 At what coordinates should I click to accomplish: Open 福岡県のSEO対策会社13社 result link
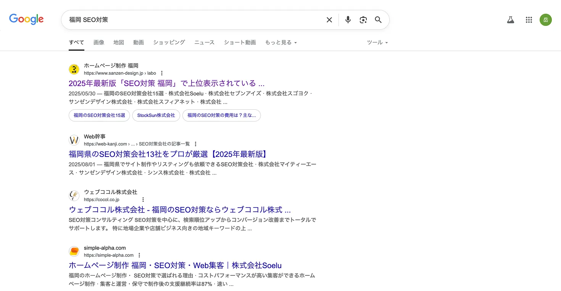click(x=168, y=154)
